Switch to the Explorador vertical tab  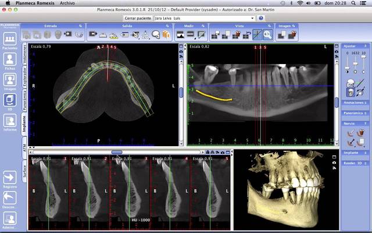24,77
